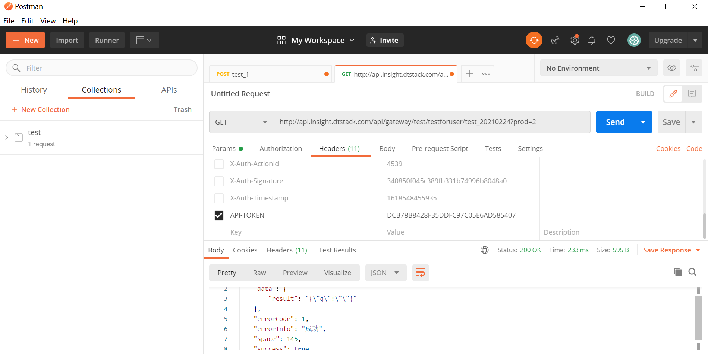Enable the X-Auth-Timestamp header checkbox
This screenshot has height=354, width=708.
click(219, 198)
